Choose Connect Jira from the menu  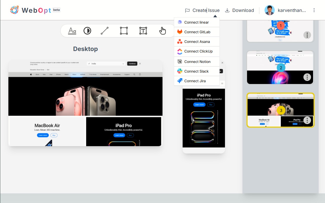coord(197,81)
